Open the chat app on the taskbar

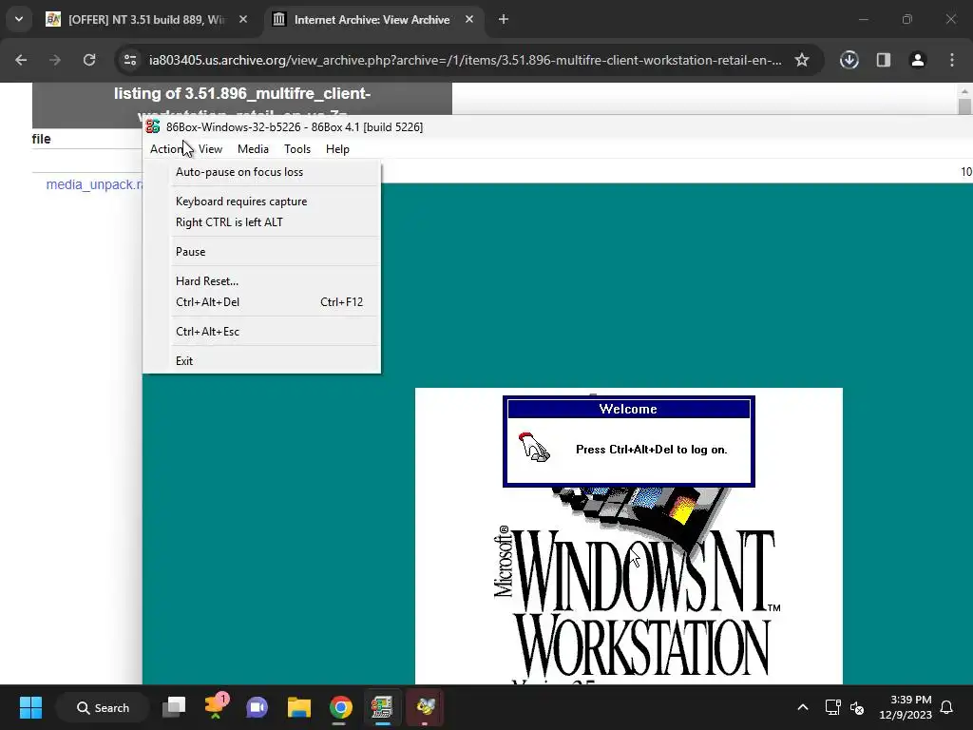tap(257, 707)
